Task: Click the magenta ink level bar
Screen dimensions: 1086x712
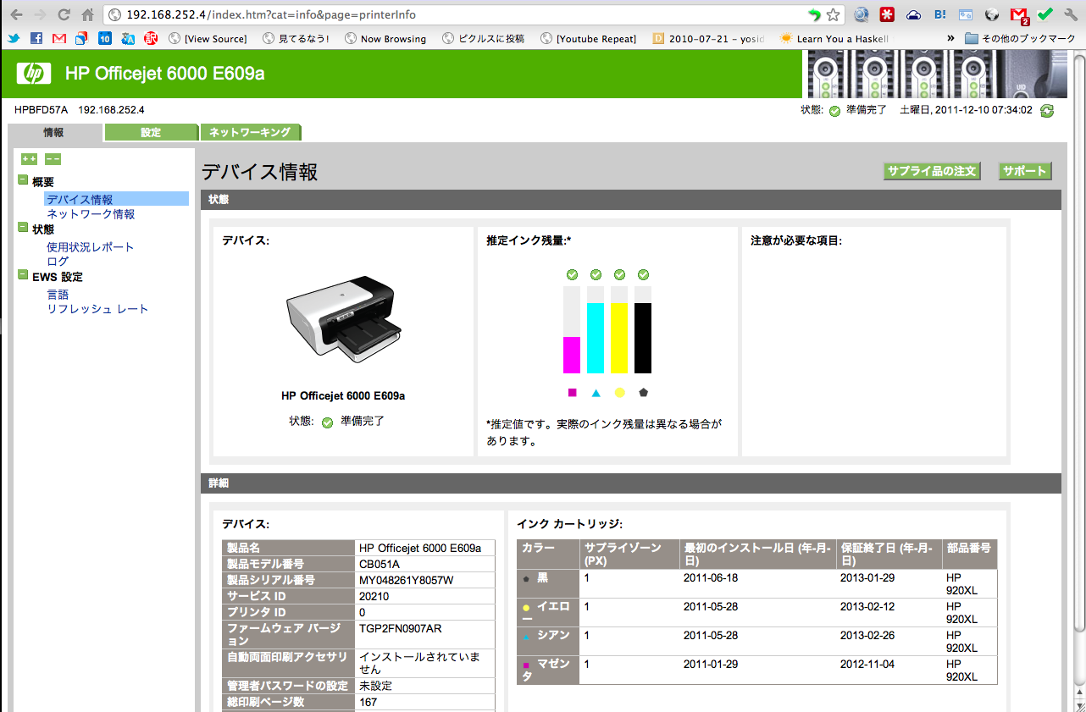Action: [x=572, y=354]
